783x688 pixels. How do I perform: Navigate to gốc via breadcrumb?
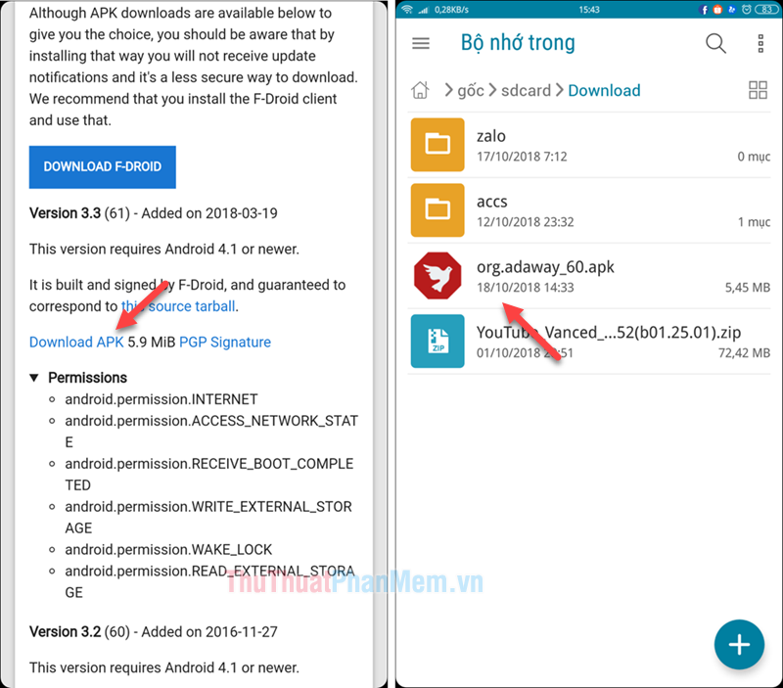point(471,90)
